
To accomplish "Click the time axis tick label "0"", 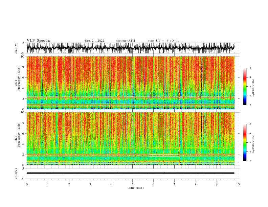I will tap(27, 184).
